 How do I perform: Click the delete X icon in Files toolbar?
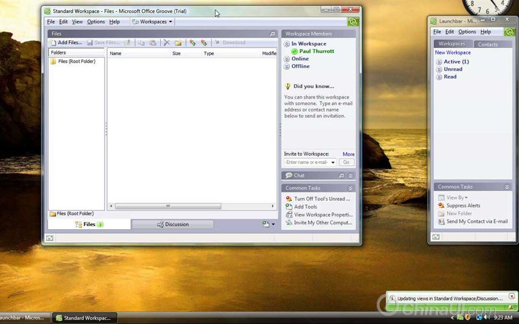(167, 43)
